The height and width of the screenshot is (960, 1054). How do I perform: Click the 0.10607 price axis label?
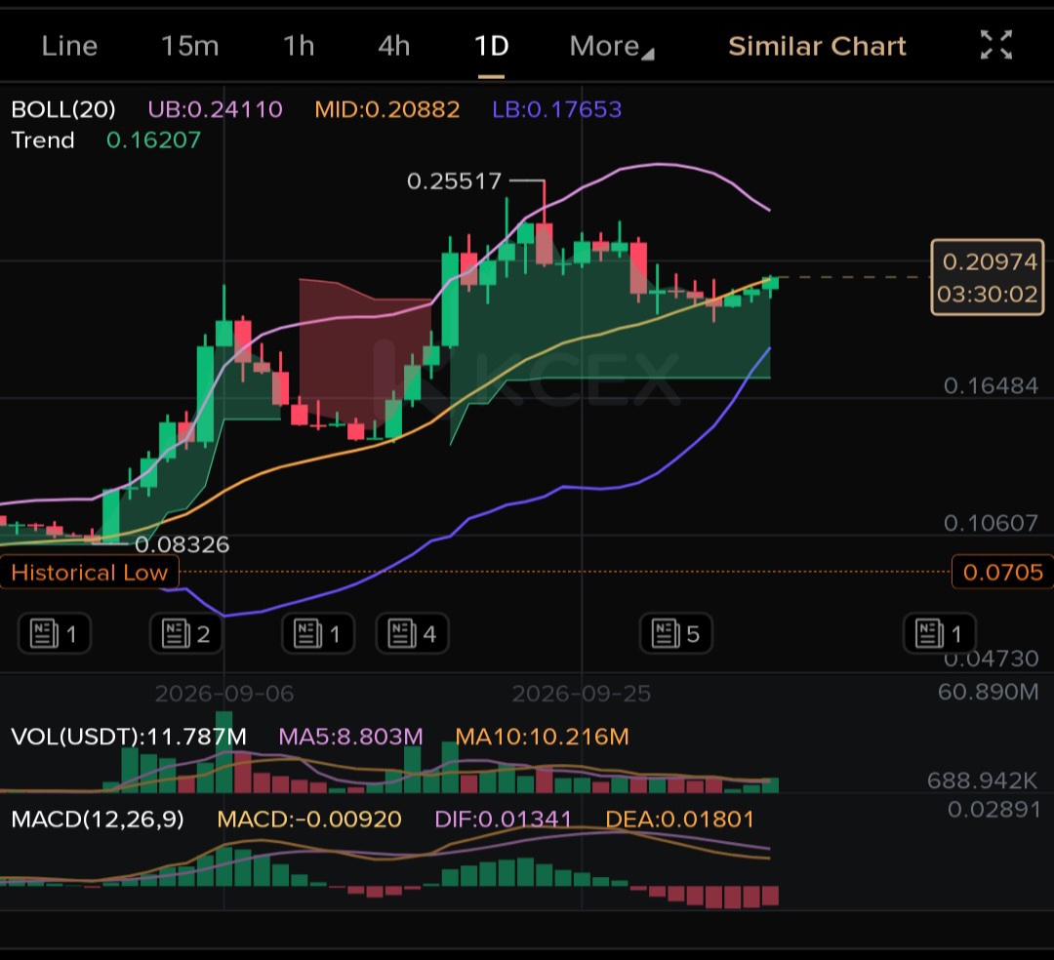991,523
